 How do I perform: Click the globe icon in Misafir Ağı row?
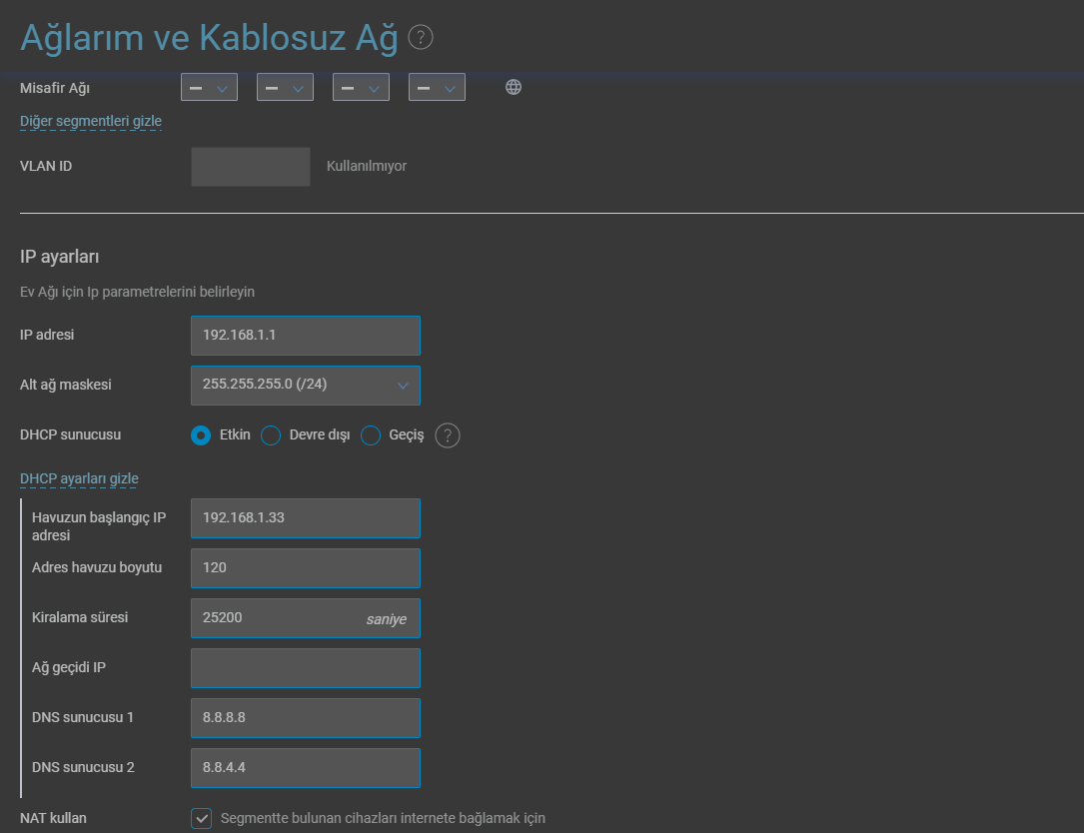[x=514, y=88]
